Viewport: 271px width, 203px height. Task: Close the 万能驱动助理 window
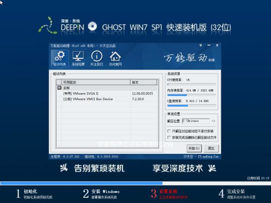click(x=217, y=45)
